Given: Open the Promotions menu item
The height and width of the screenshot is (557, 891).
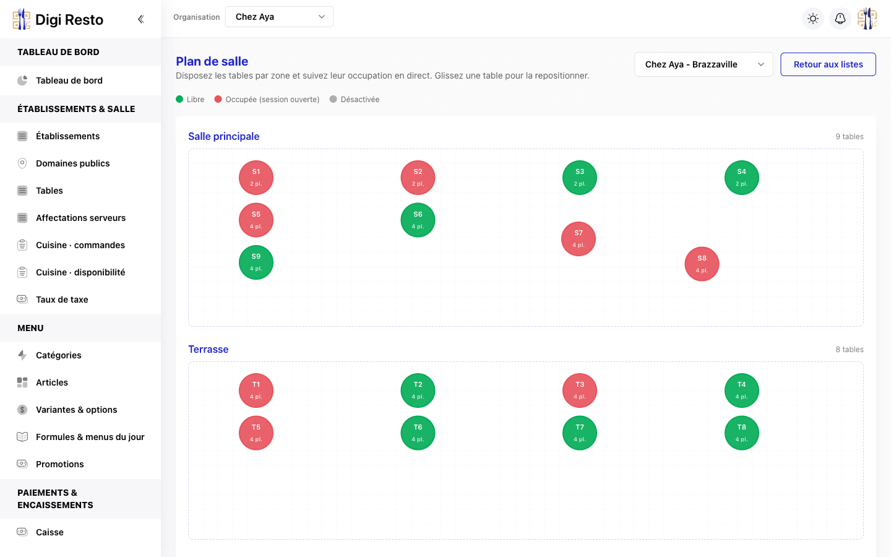Looking at the screenshot, I should [80, 464].
